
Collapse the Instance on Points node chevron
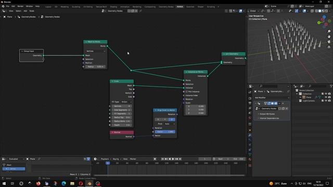tap(186, 72)
